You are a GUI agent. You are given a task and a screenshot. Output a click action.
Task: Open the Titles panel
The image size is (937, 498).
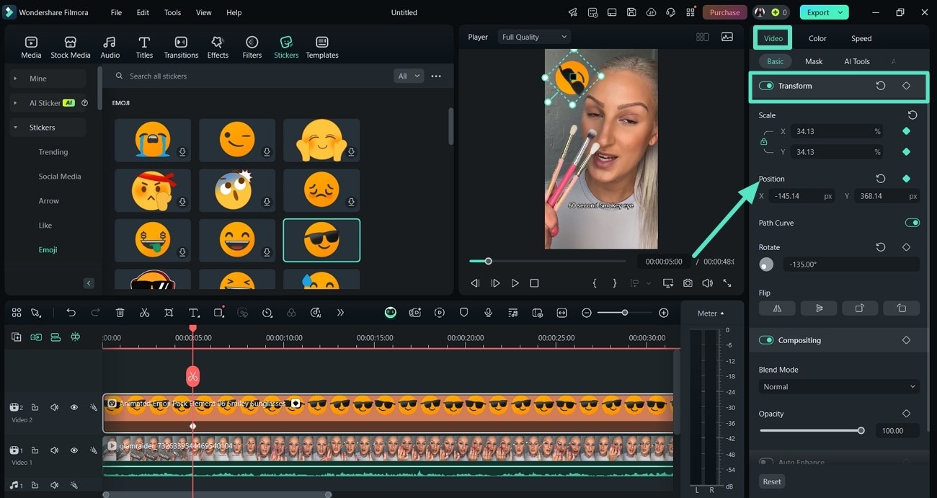click(x=144, y=47)
